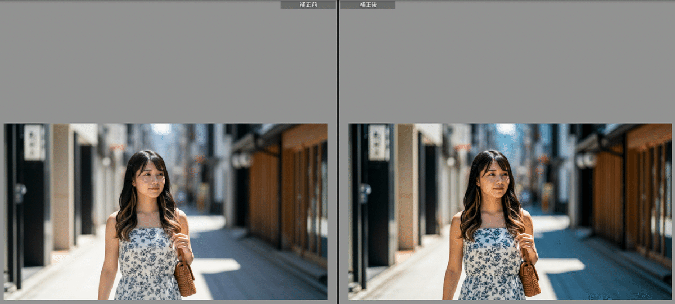This screenshot has width=675, height=304.
Task: Click the 補正後 (After) label
Action: [x=368, y=4]
